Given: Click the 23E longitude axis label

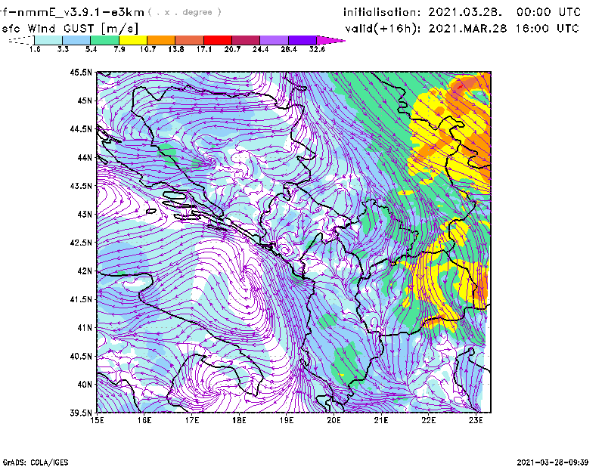Looking at the screenshot, I should click(476, 419).
